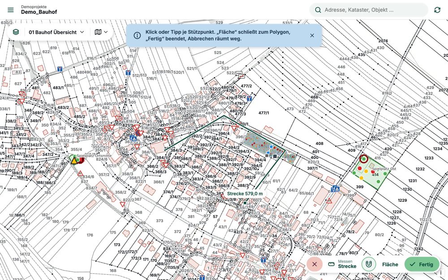Click the Messen Strecke measure button
This screenshot has height=280, width=448.
(342, 264)
